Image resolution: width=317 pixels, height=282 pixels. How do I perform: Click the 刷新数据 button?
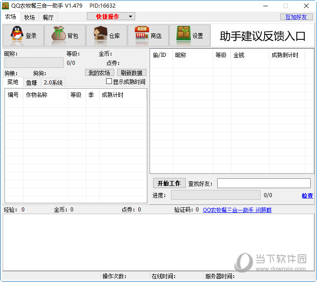click(132, 73)
